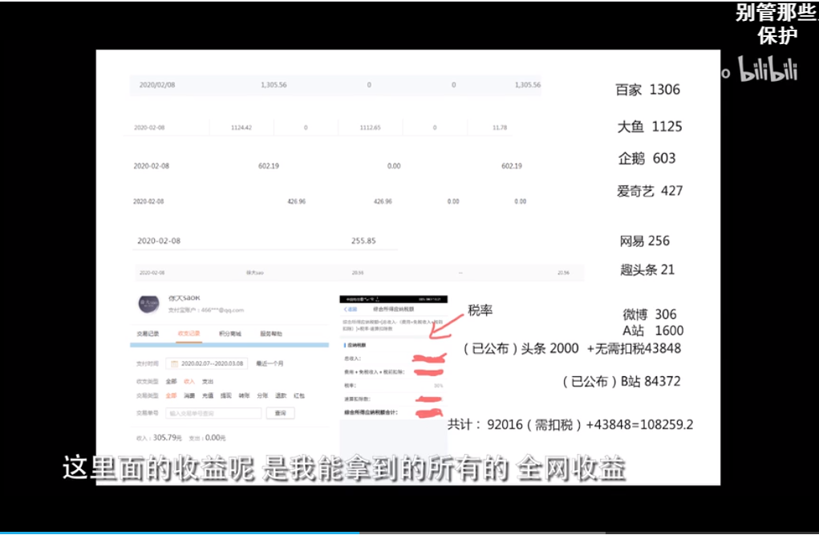Open the 服务帮助 tab
819x535 pixels.
pyautogui.click(x=271, y=334)
